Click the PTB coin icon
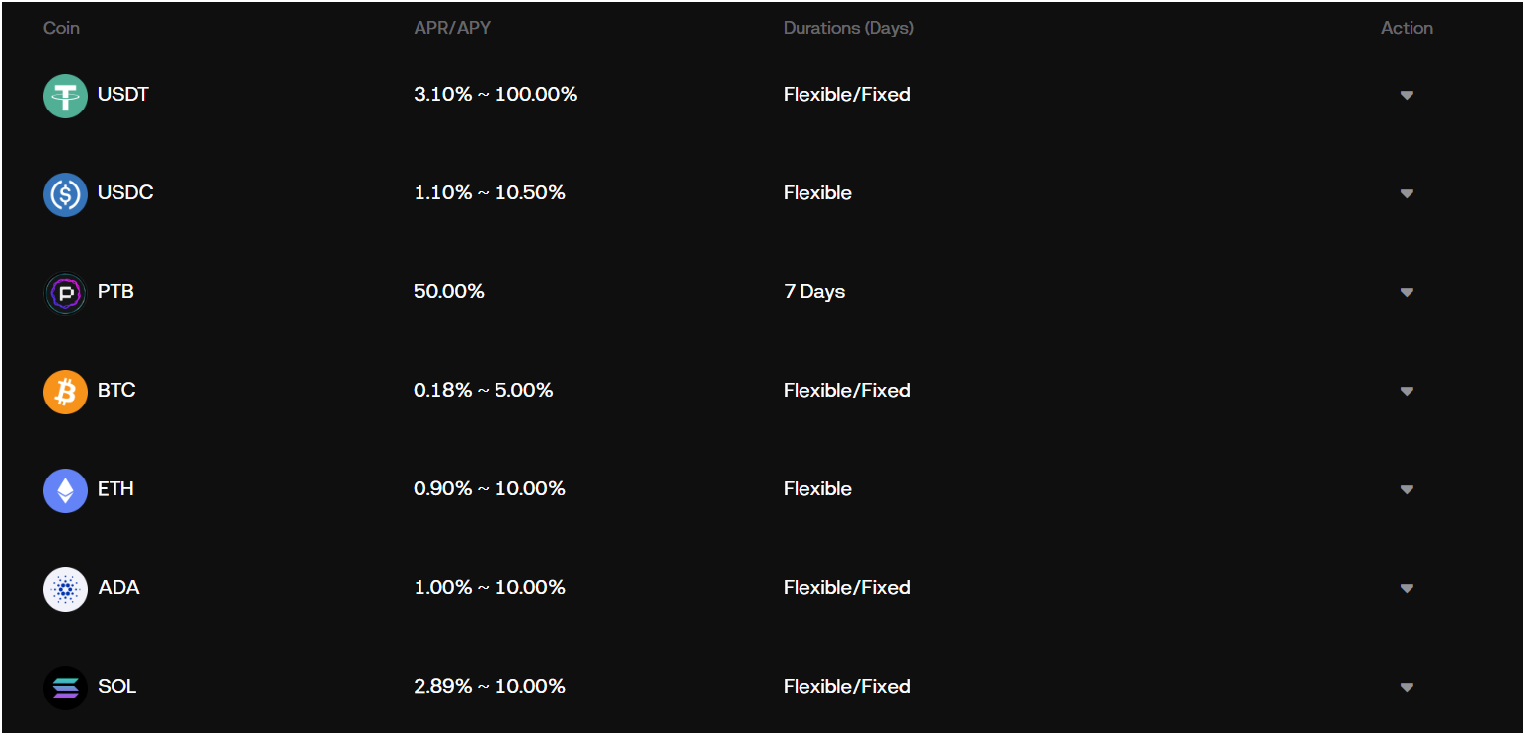The width and height of the screenshot is (1525, 735). (65, 293)
